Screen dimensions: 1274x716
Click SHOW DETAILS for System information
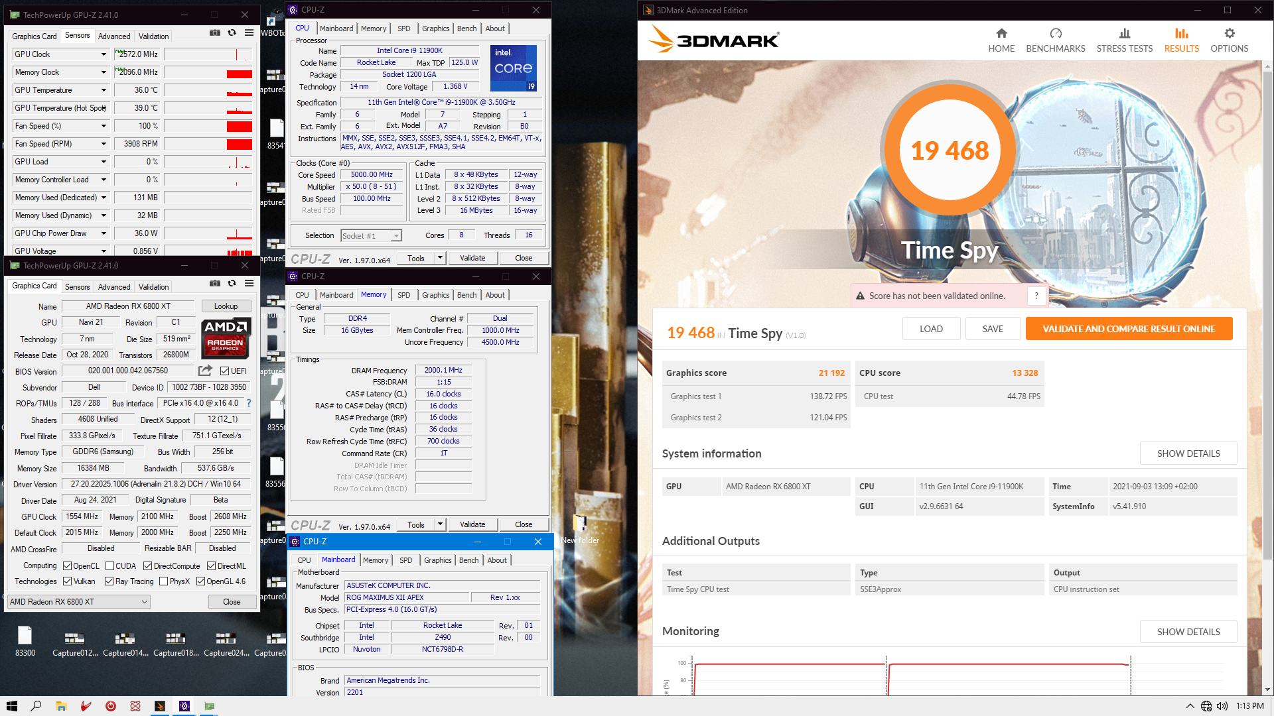(1188, 453)
